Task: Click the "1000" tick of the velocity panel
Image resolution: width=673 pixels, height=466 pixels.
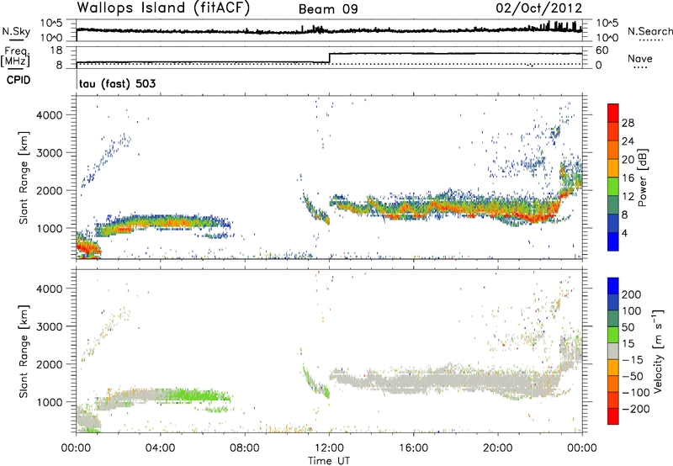Action: click(x=49, y=402)
